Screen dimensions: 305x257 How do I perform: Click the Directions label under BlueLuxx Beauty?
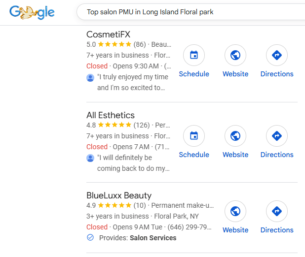pos(277,230)
